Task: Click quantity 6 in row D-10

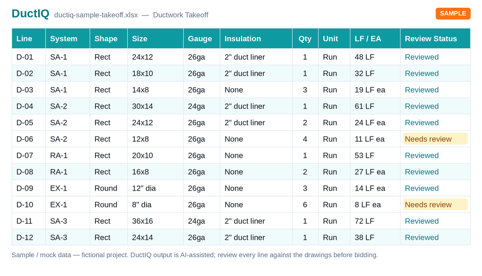Action: pyautogui.click(x=305, y=204)
